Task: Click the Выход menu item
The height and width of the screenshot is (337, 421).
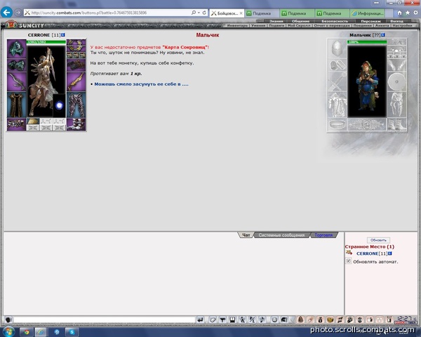Action: 396,21
